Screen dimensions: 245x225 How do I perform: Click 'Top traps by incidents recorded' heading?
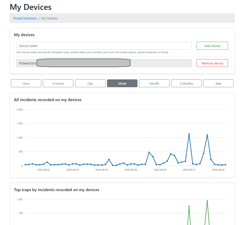(57, 190)
